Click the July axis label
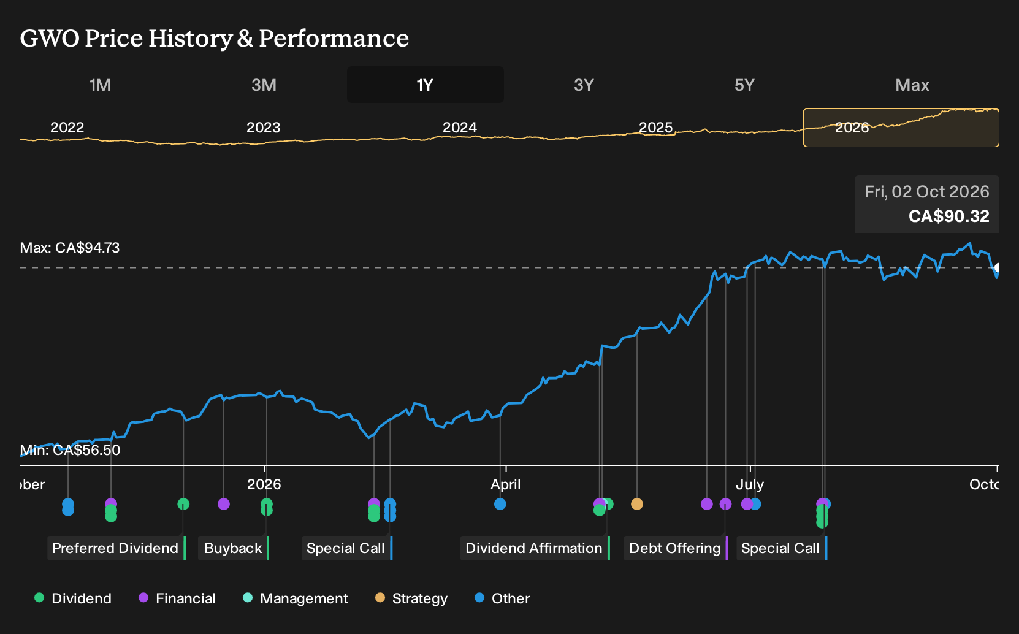Screen dimensions: 1019x634 tap(750, 484)
